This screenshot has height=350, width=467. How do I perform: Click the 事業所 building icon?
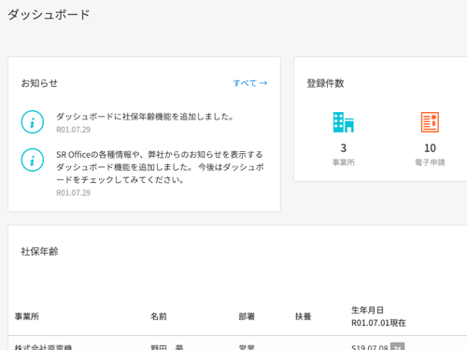coord(344,122)
